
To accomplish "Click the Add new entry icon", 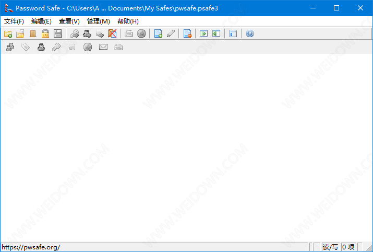I will [158, 33].
